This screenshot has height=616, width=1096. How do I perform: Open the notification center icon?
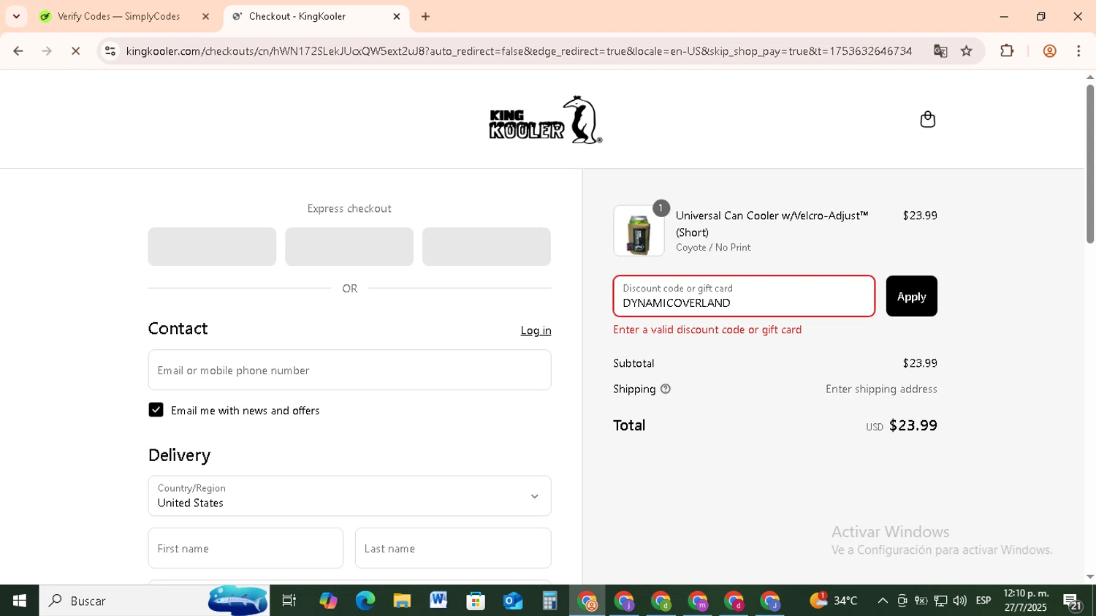point(1073,601)
